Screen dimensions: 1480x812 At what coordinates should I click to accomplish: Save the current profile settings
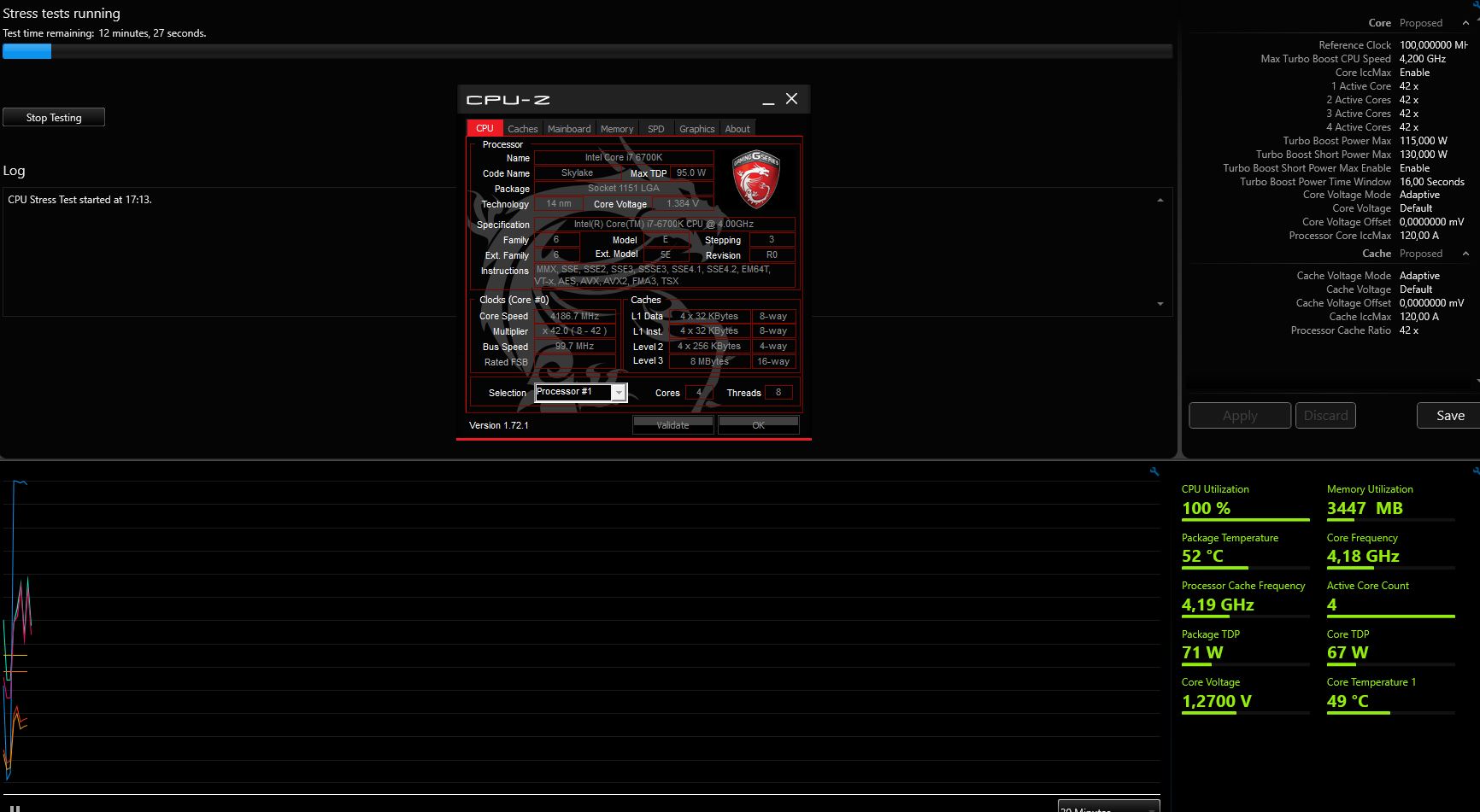[1450, 415]
